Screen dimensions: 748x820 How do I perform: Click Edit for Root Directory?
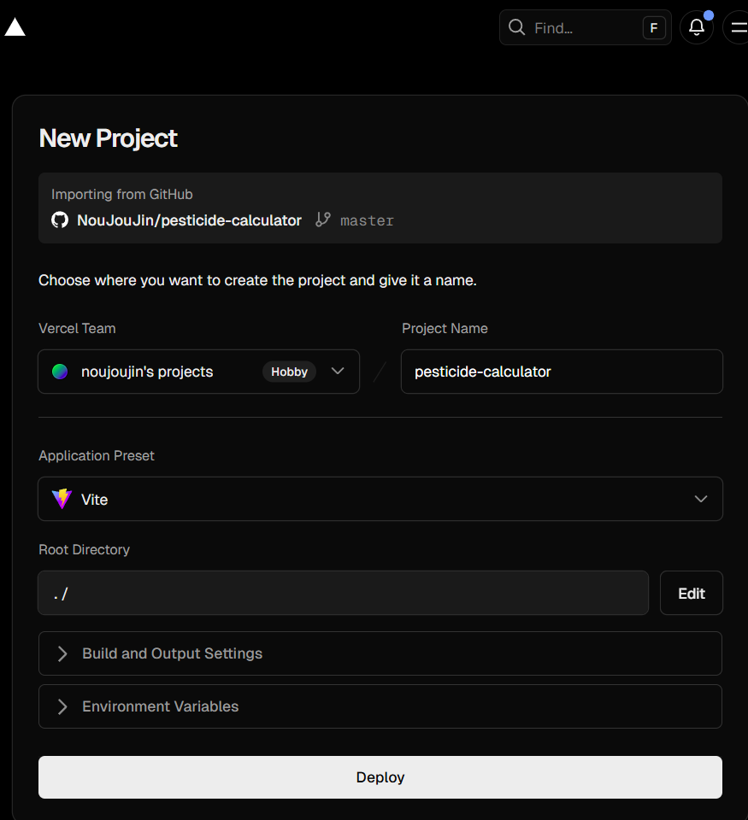(x=691, y=593)
